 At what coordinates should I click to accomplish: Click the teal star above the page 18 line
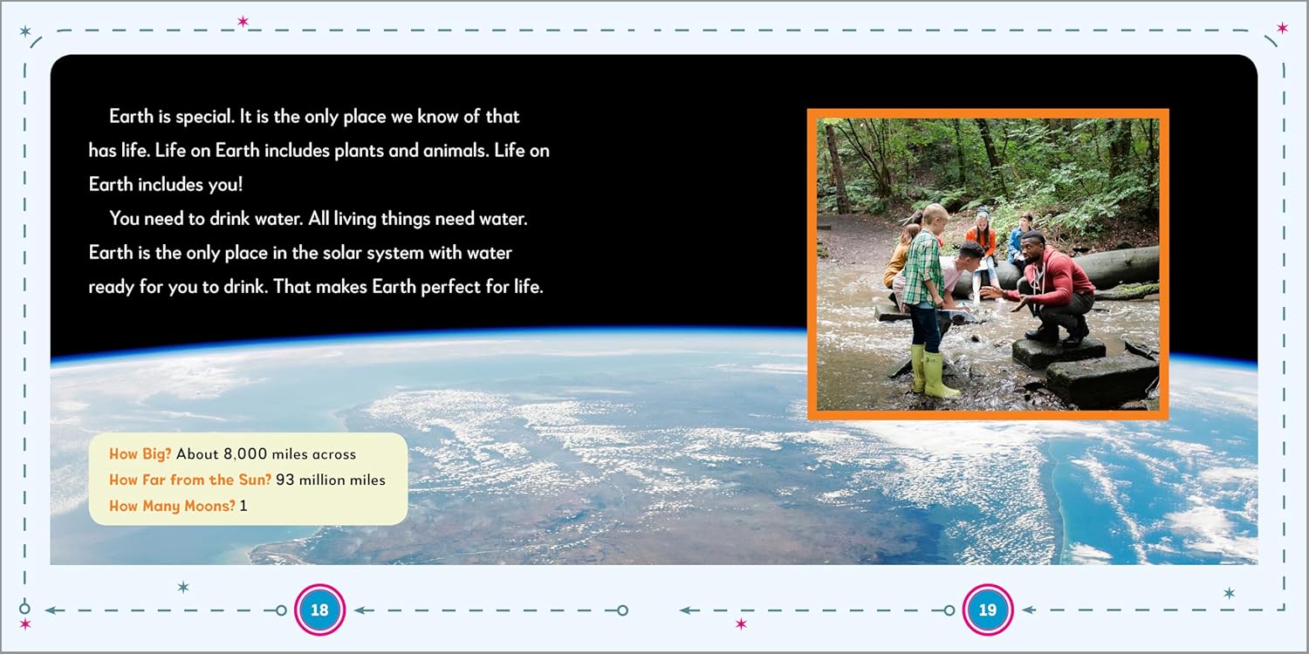point(183,587)
